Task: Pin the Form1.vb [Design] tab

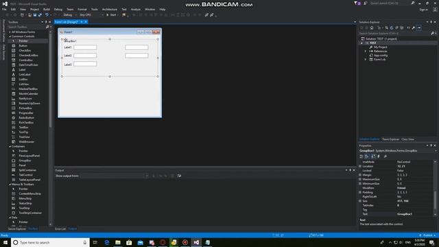Action: click(82, 22)
